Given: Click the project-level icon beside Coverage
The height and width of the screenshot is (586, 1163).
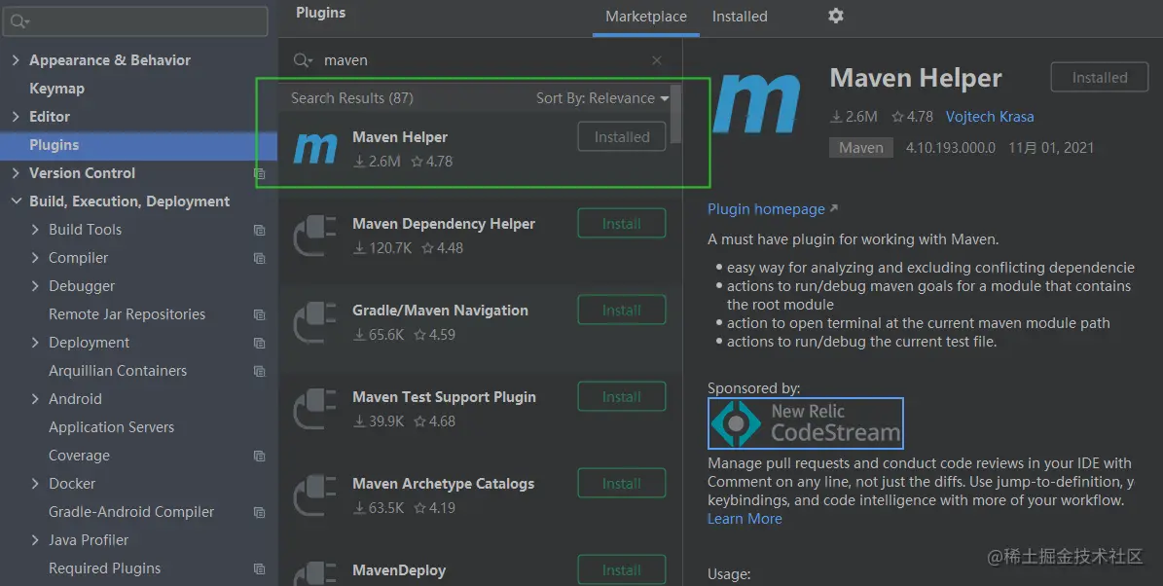Looking at the screenshot, I should pos(260,456).
